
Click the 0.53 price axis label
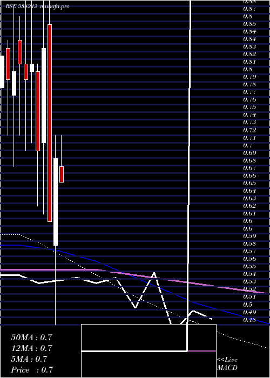pos(249,281)
